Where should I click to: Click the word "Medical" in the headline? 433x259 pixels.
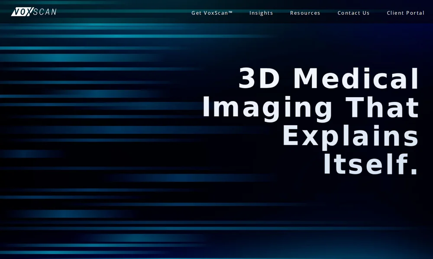tap(356, 79)
